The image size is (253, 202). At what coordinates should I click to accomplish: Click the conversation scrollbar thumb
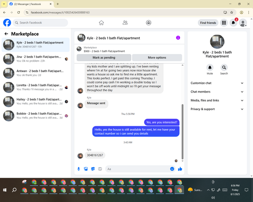[x=182, y=132]
